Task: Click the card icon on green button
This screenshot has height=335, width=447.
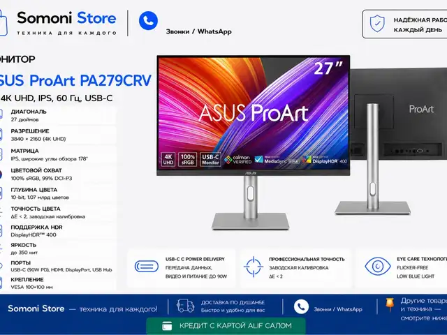Action: (167, 326)
